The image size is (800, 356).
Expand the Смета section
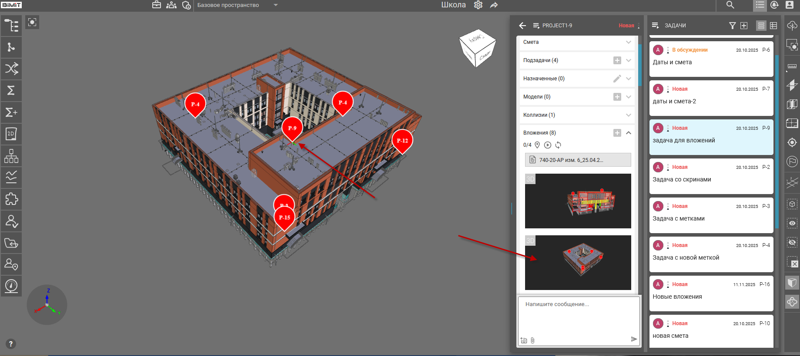[x=628, y=42]
